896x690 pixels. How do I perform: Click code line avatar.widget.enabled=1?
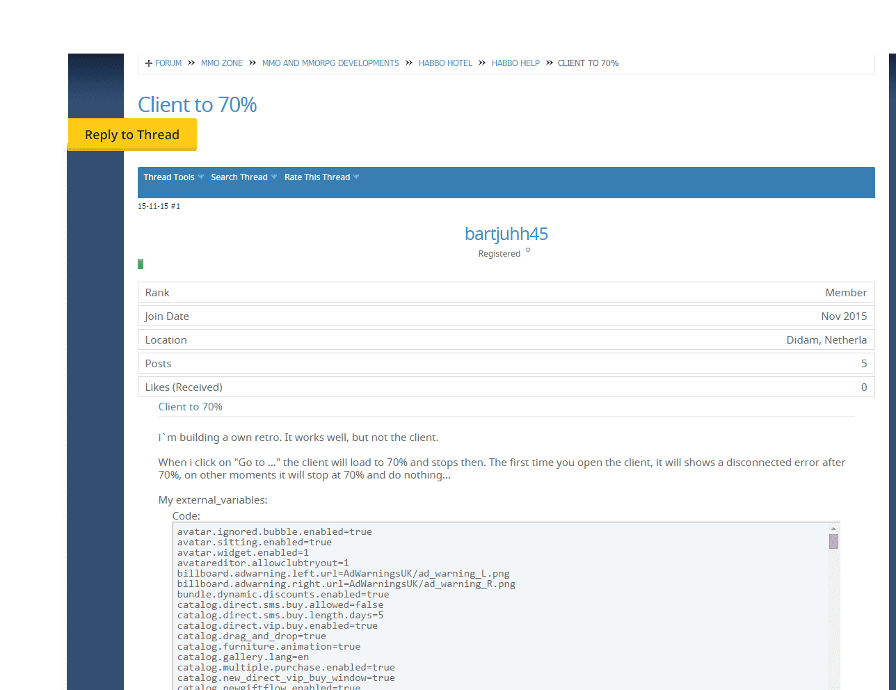coord(243,553)
